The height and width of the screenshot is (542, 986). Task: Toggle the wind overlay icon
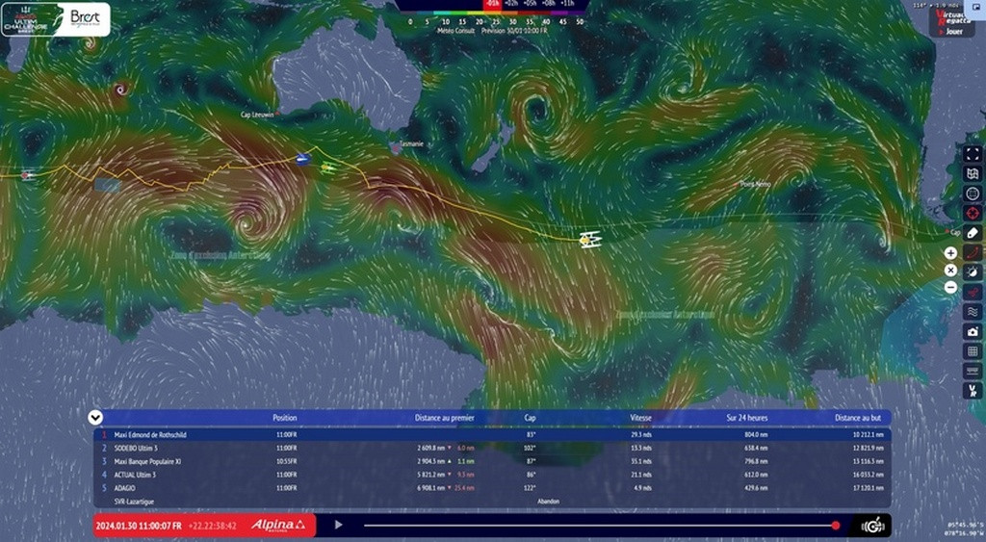click(973, 272)
